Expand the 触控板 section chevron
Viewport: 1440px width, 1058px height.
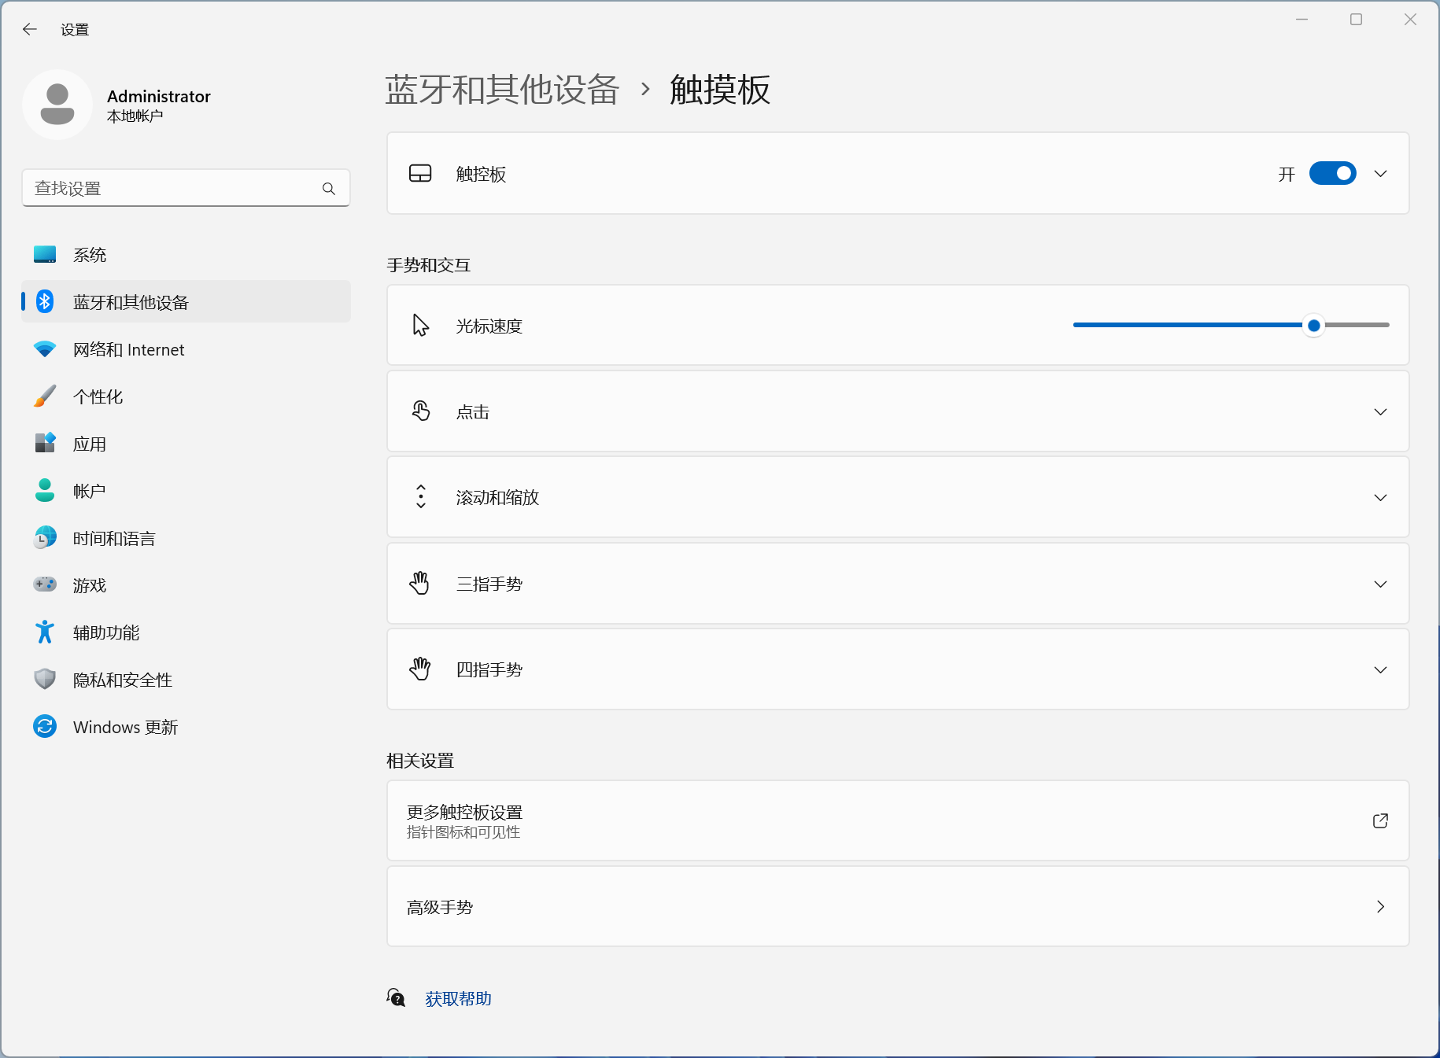coord(1380,174)
